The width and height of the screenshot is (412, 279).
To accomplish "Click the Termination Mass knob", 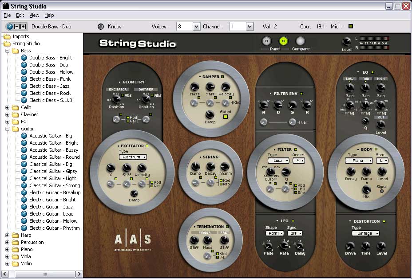I will [x=208, y=240].
